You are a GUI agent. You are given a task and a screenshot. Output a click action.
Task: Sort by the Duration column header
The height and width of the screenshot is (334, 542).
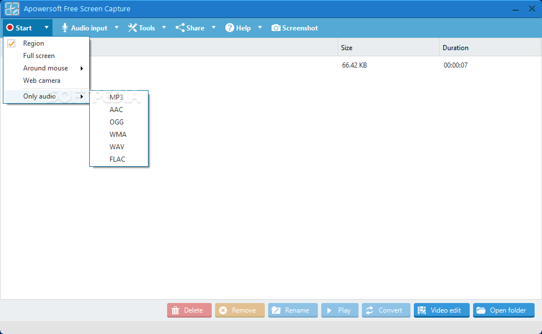[x=490, y=47]
